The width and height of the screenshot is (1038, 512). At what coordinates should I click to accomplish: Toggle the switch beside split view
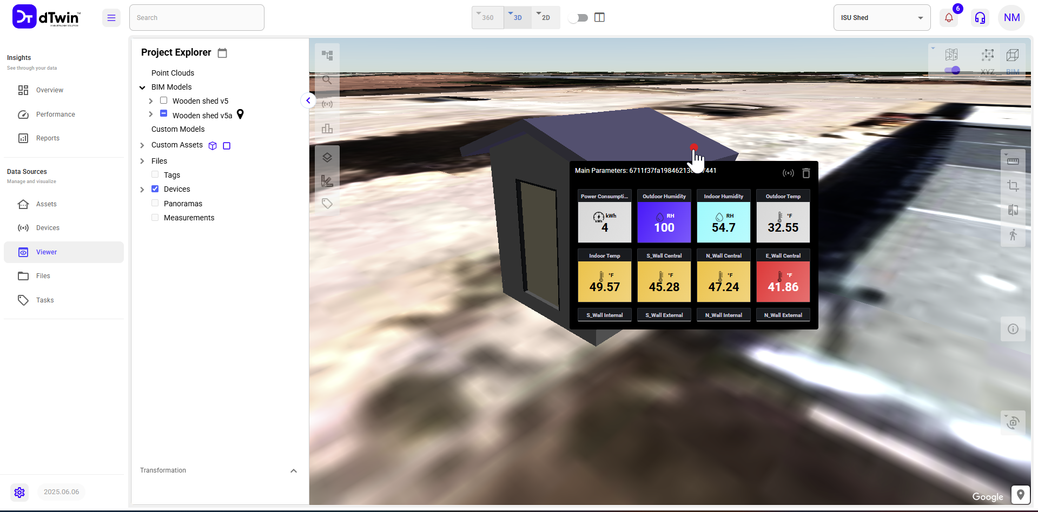point(578,18)
